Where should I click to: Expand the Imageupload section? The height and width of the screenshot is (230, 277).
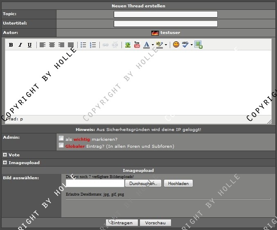[x=5, y=163]
